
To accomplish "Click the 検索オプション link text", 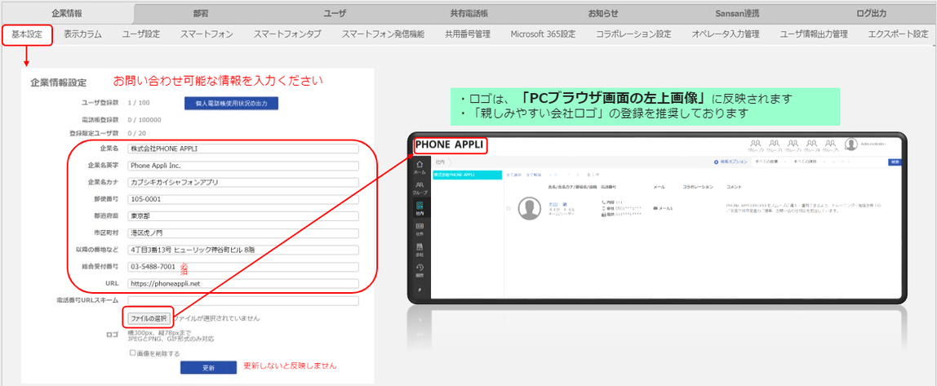I will (734, 162).
